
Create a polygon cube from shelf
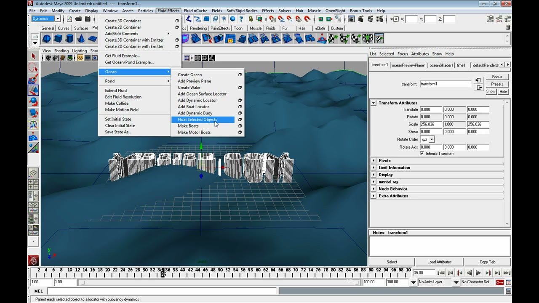point(58,39)
